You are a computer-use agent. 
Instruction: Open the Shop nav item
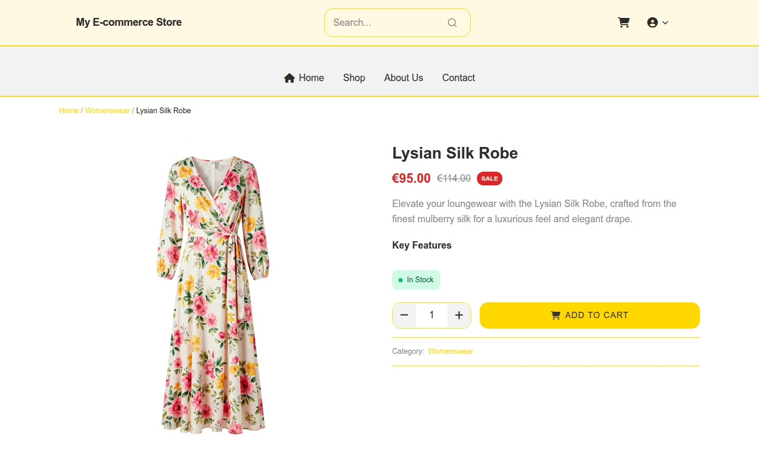(354, 78)
